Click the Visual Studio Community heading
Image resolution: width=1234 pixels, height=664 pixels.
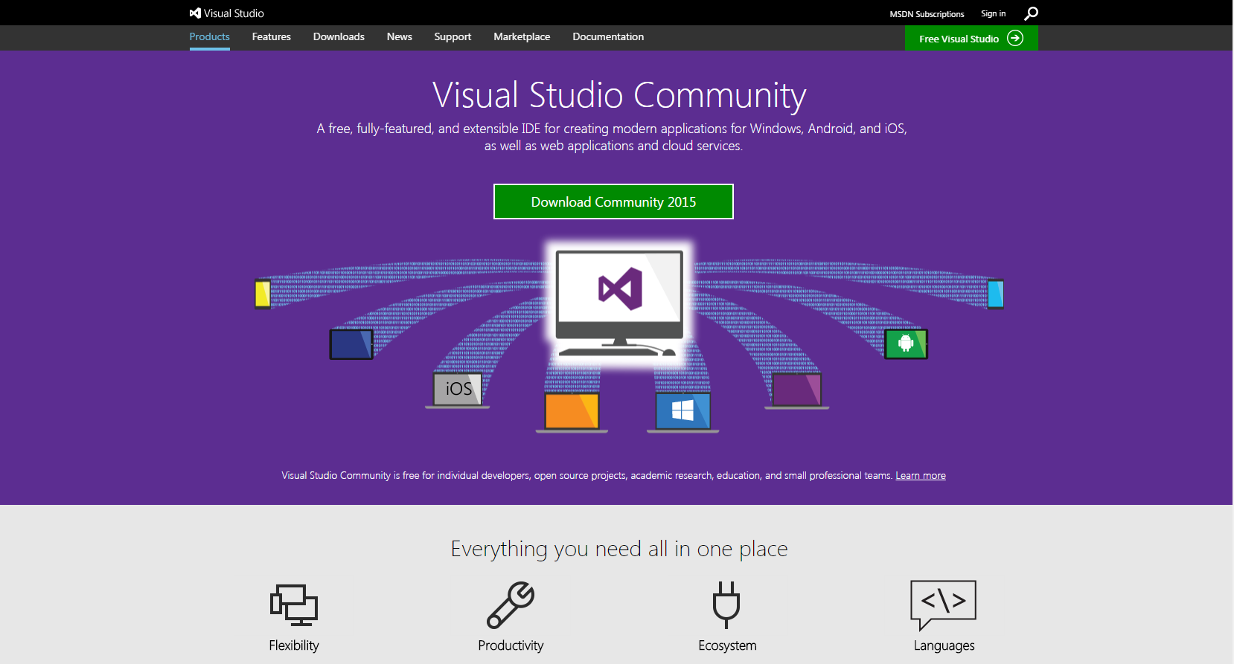pyautogui.click(x=619, y=96)
